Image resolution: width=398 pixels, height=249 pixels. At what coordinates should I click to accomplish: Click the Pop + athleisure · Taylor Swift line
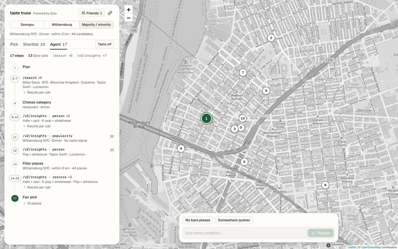pos(54,154)
